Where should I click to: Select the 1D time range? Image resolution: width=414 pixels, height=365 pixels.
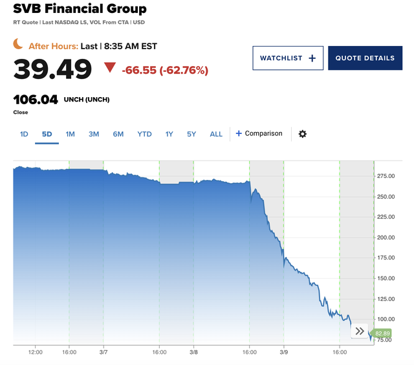click(x=24, y=134)
